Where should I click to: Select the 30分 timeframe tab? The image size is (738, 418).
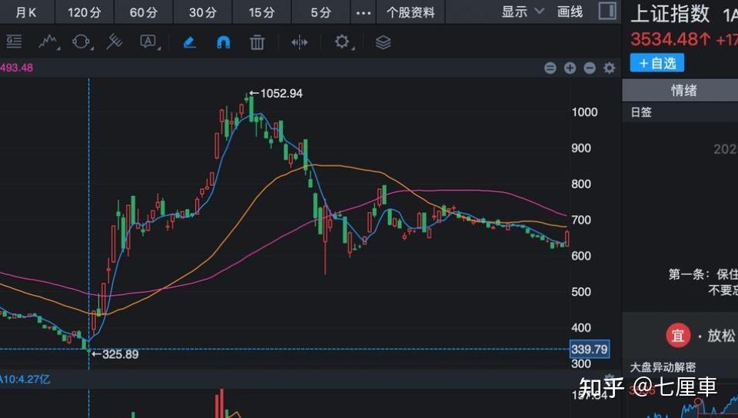[203, 12]
